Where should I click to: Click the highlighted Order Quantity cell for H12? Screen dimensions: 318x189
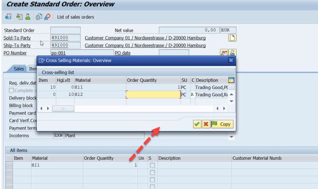[x=153, y=95]
